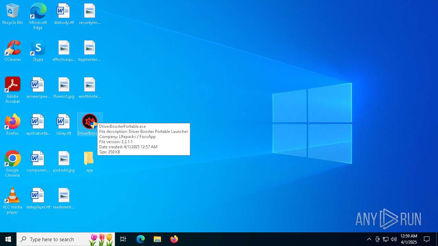Select the Skype desktop shortcut
This screenshot has height=246, width=438.
(x=38, y=51)
